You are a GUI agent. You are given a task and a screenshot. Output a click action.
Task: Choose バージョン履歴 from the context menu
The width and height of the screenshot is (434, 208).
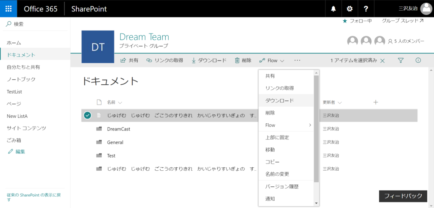[x=286, y=186]
